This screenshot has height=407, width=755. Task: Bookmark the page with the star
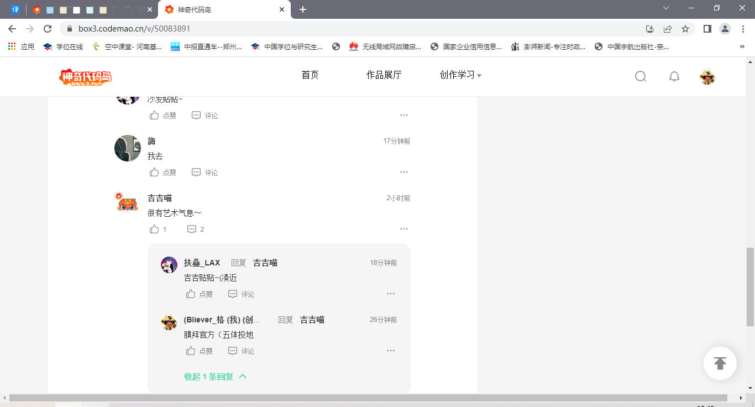pos(685,29)
